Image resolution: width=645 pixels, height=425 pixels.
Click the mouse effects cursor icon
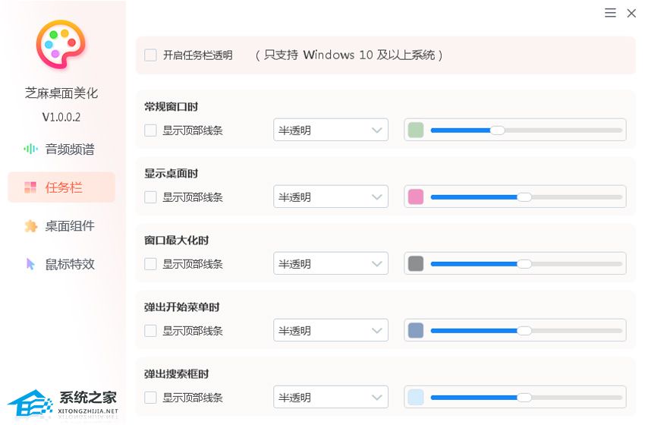click(30, 264)
